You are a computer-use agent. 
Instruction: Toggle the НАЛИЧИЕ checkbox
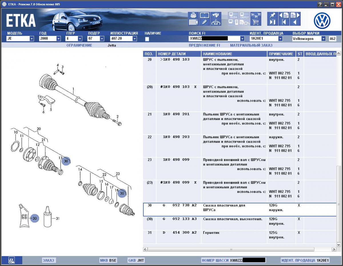tap(147, 39)
